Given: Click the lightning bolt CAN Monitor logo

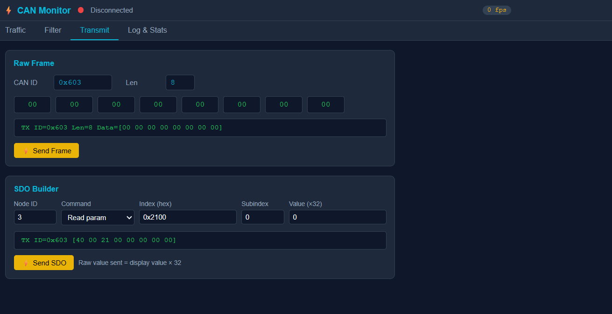Looking at the screenshot, I should [x=8, y=10].
